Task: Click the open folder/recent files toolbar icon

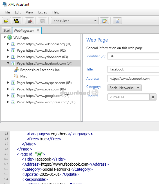Action: (x=17, y=21)
